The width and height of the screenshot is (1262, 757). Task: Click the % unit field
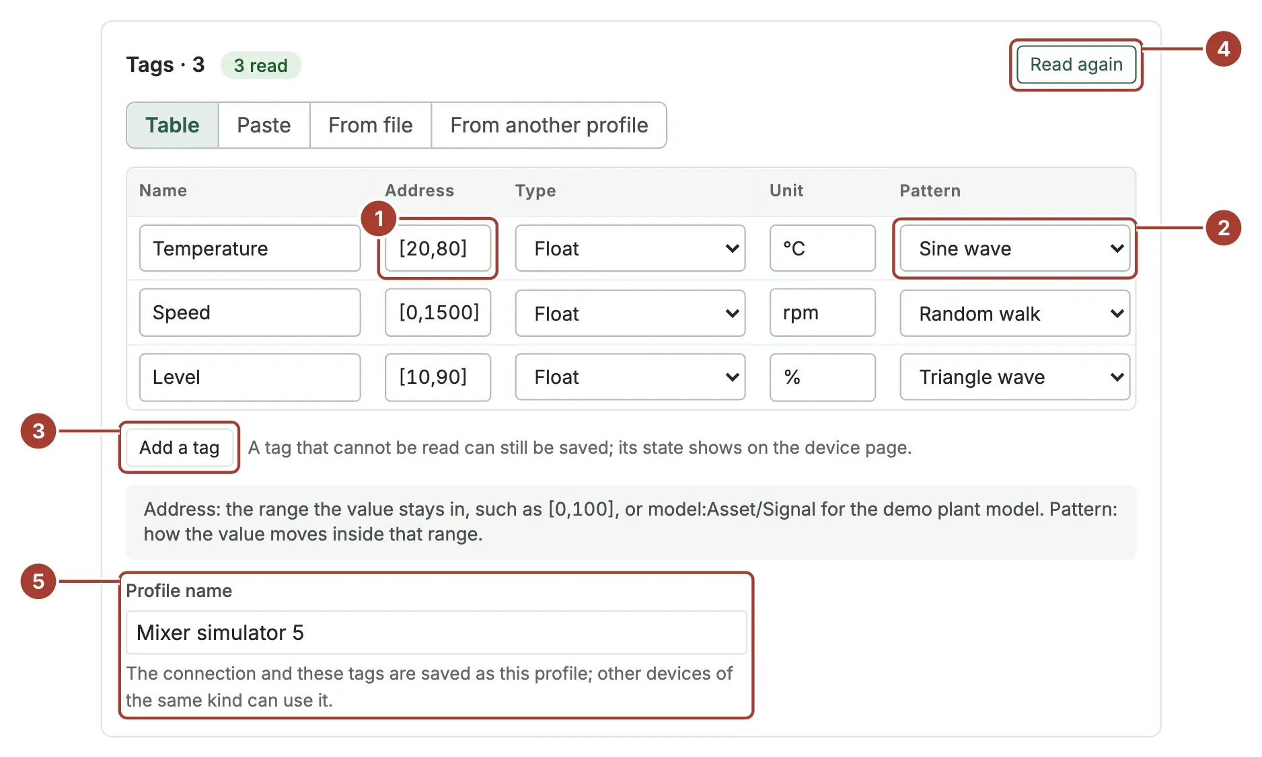(822, 377)
